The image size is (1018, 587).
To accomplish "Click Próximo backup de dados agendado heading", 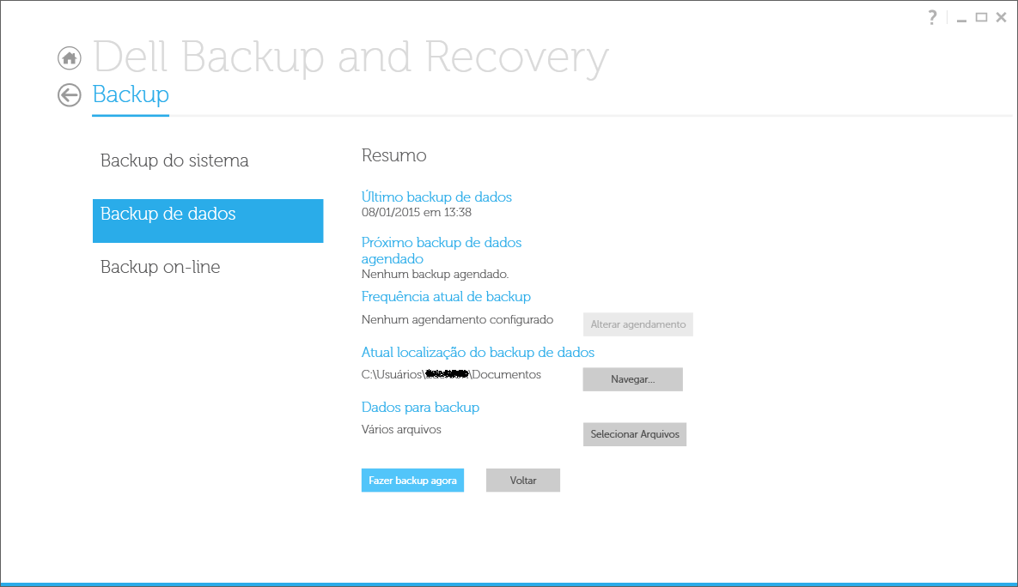I will [x=442, y=251].
